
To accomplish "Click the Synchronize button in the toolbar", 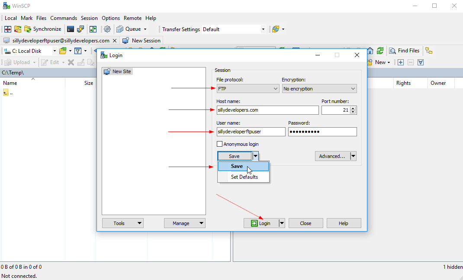I will point(43,29).
